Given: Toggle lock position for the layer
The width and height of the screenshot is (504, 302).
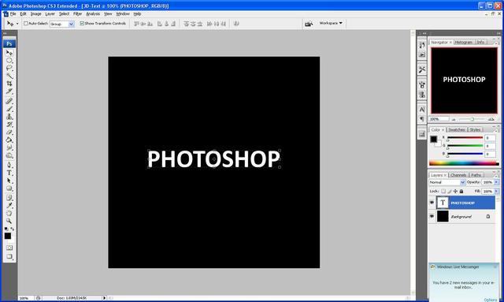Looking at the screenshot, I should point(455,192).
